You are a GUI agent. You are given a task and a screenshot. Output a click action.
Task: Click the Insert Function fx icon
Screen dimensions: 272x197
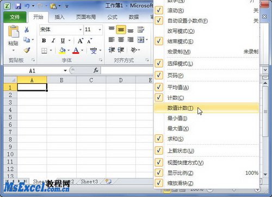(96, 70)
